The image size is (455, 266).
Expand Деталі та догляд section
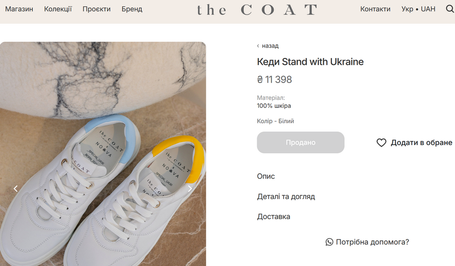(x=286, y=196)
